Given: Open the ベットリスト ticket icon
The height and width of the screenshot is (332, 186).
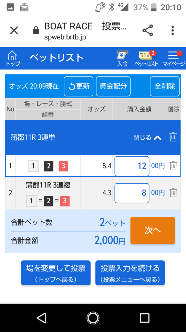Looking at the screenshot, I should [x=146, y=59].
